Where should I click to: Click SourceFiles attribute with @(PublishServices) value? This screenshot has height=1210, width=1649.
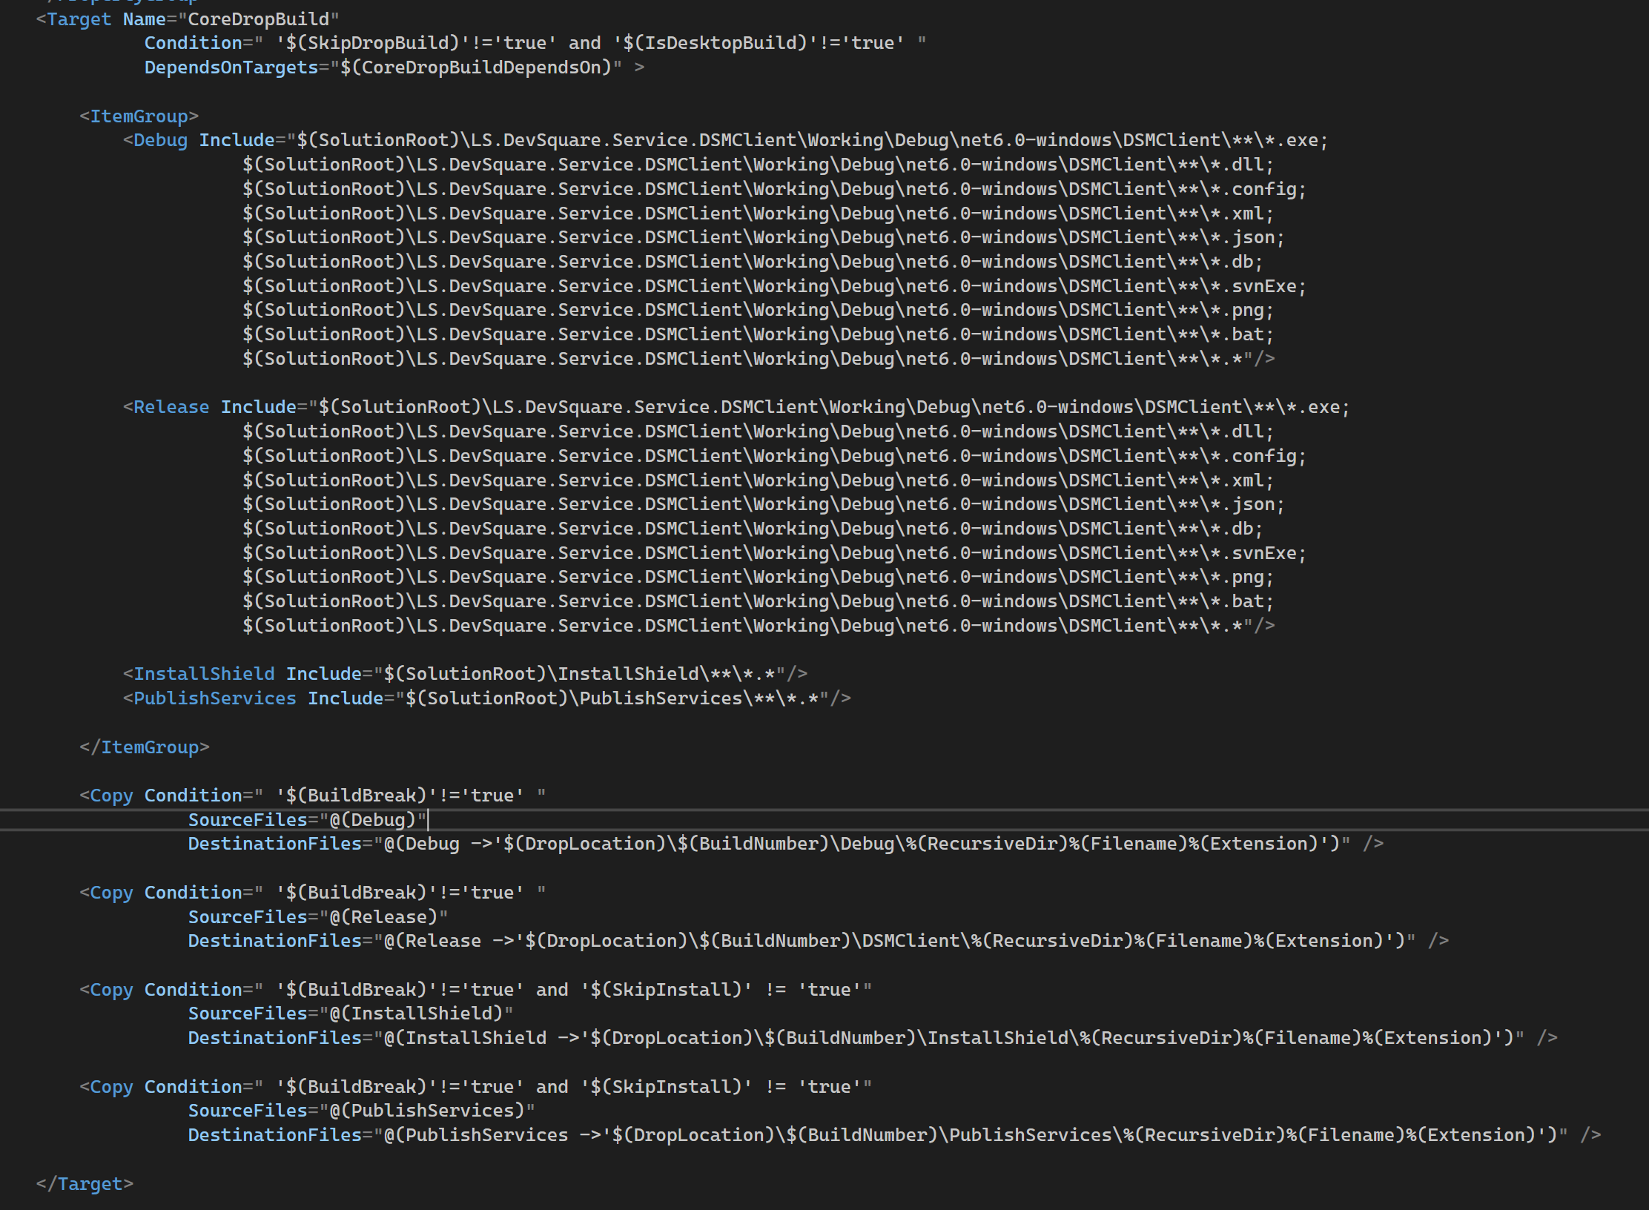(x=247, y=1111)
